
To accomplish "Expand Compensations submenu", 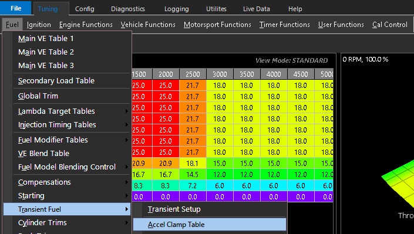I will (67, 182).
